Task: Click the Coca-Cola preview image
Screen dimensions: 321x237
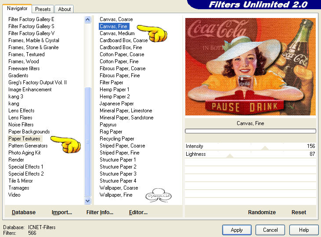Action: click(x=250, y=67)
